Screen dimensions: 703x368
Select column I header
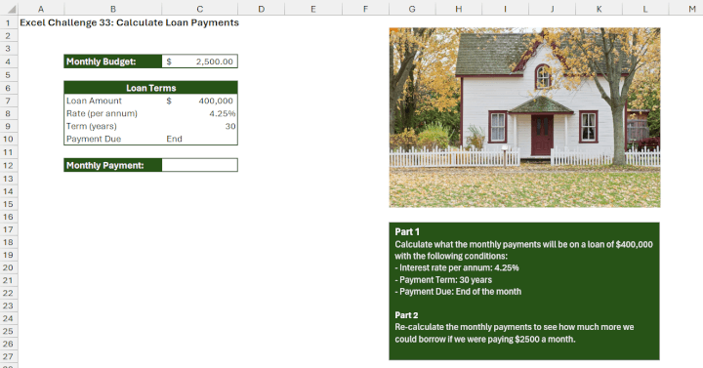506,9
